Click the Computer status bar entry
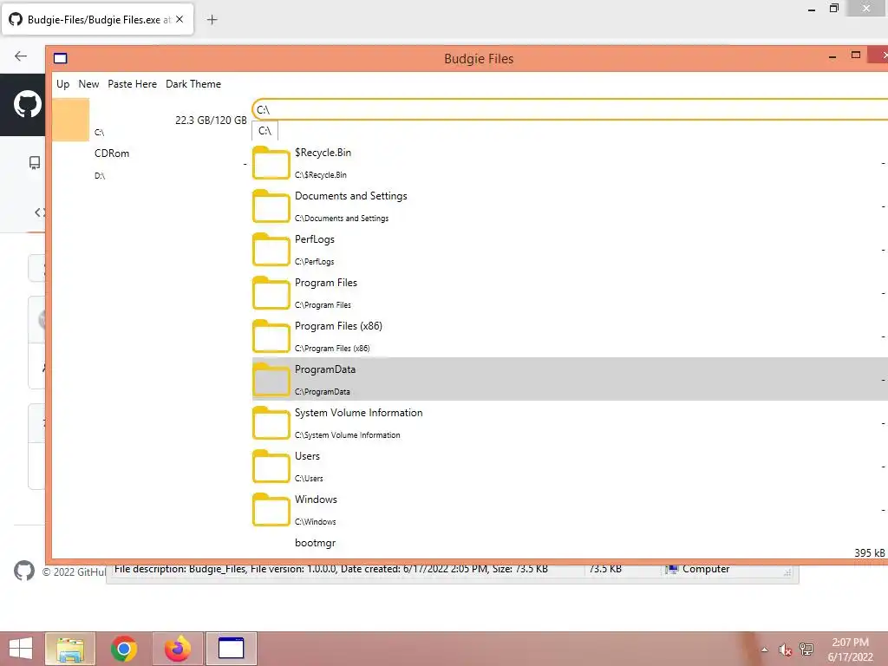 point(698,569)
